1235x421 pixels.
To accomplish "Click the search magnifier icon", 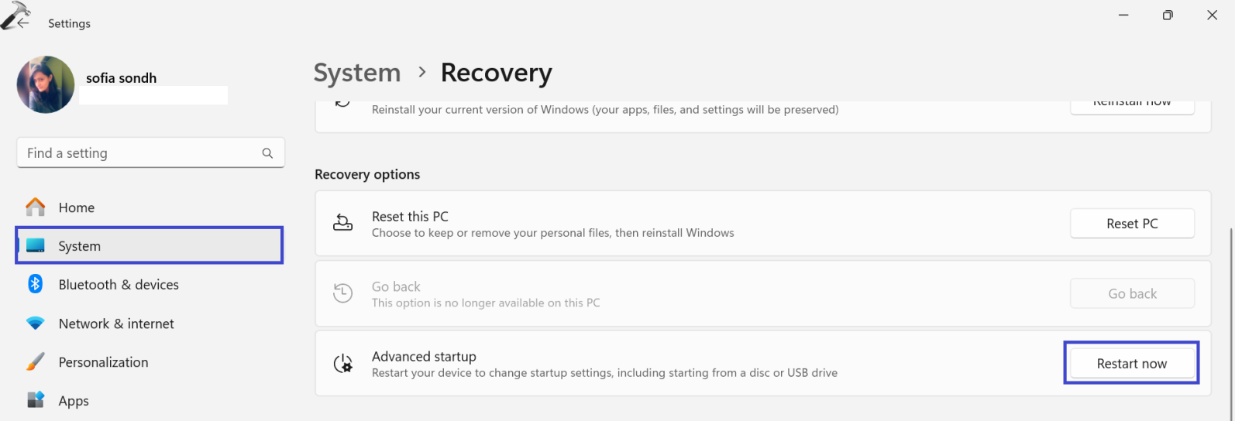I will pyautogui.click(x=267, y=153).
